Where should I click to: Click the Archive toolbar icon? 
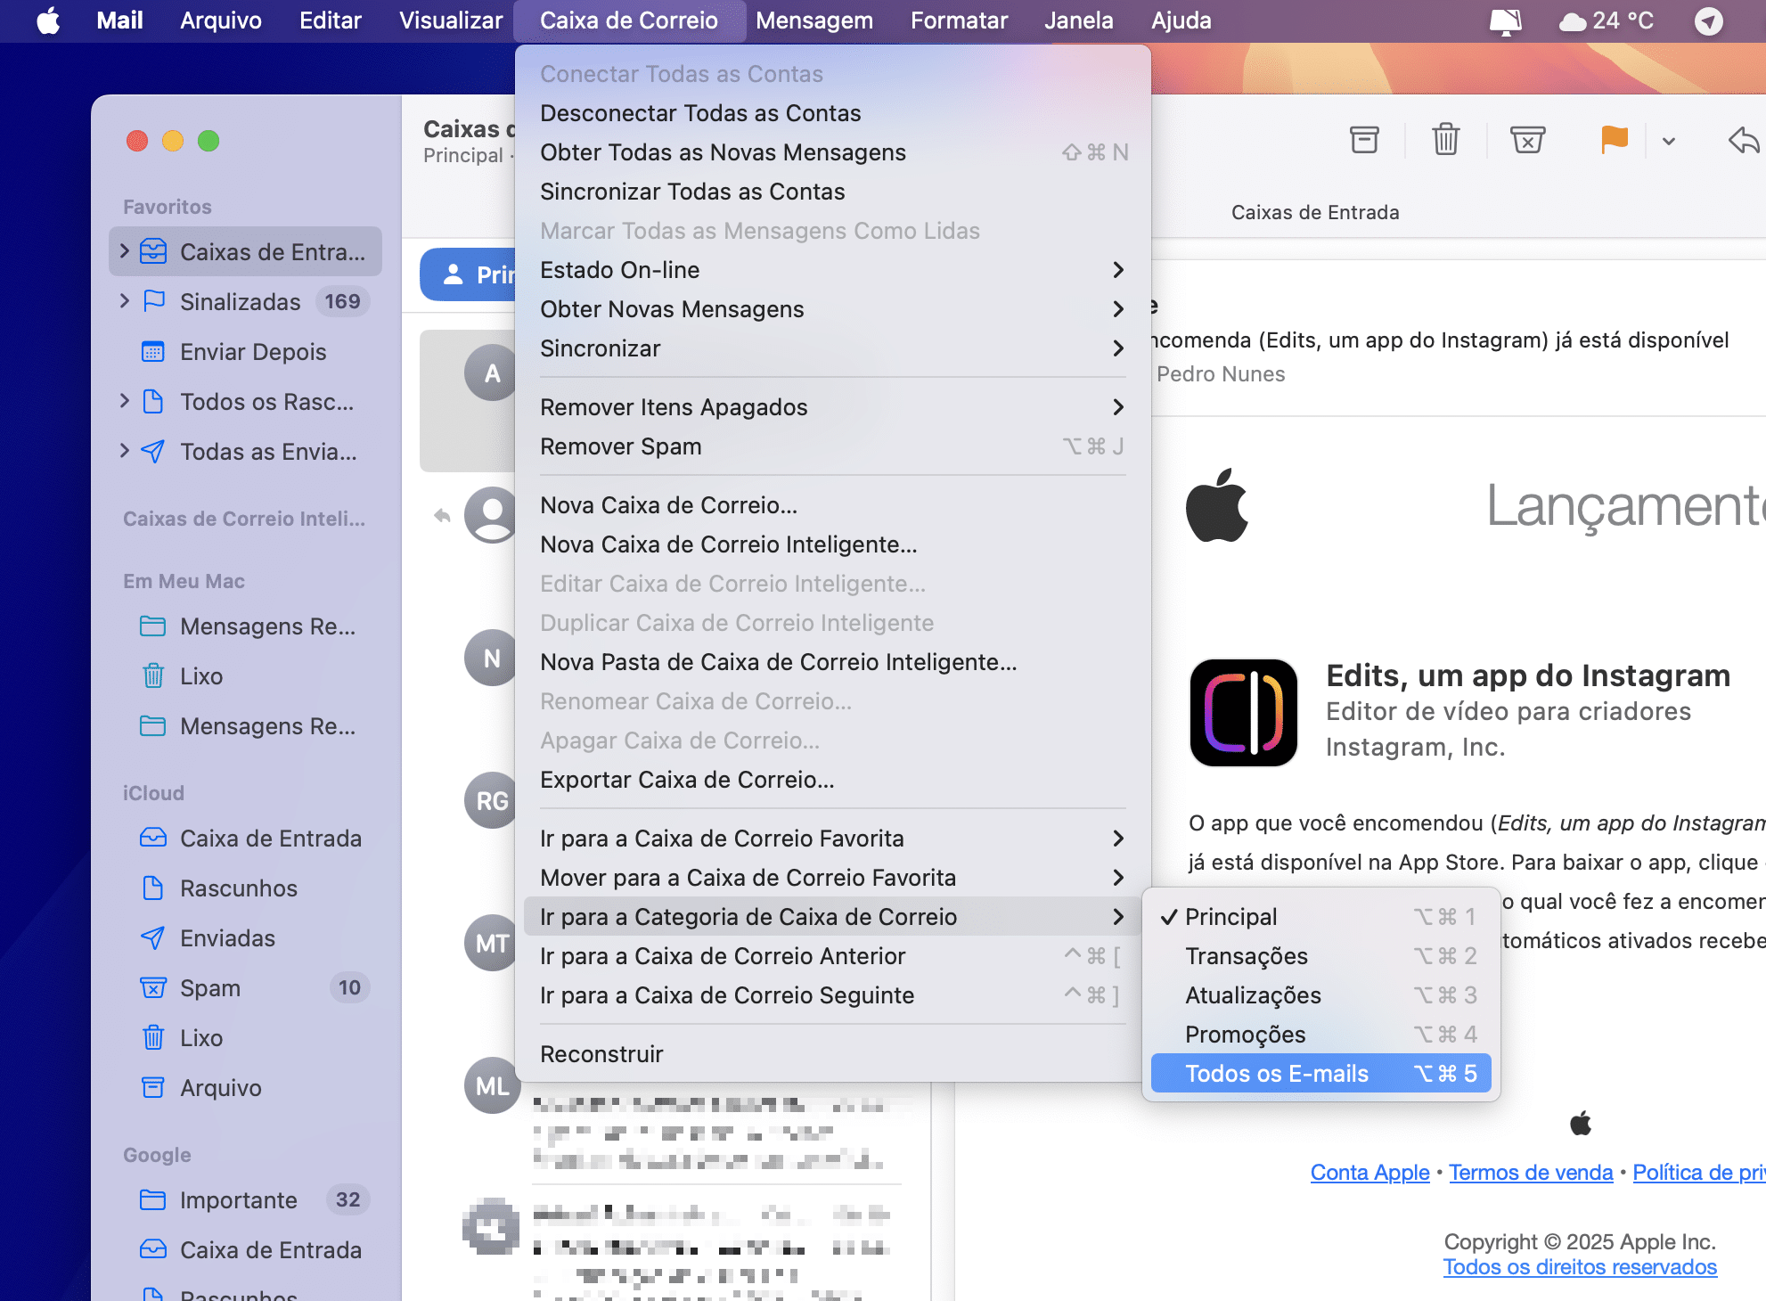coord(1364,140)
